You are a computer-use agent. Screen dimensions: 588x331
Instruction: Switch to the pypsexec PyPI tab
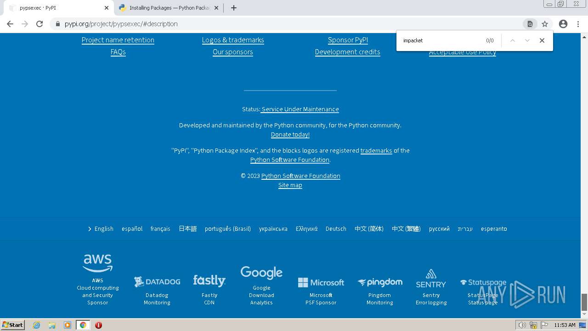[57, 8]
